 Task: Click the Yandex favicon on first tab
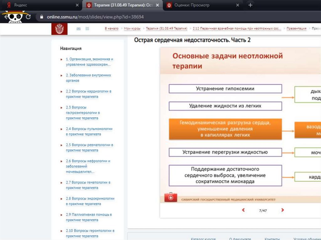pos(9,5)
